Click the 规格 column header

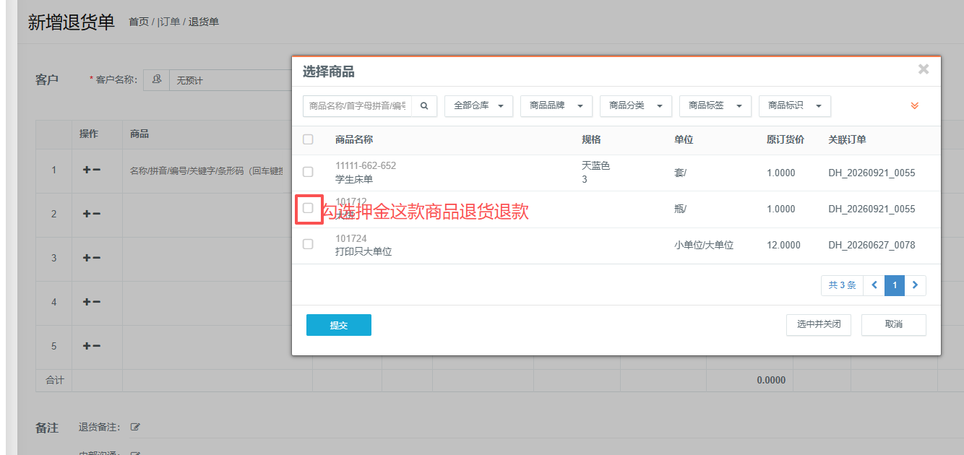point(591,139)
